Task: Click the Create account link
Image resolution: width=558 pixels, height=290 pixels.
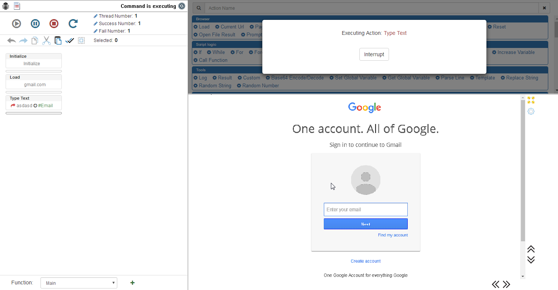Action: point(365,261)
